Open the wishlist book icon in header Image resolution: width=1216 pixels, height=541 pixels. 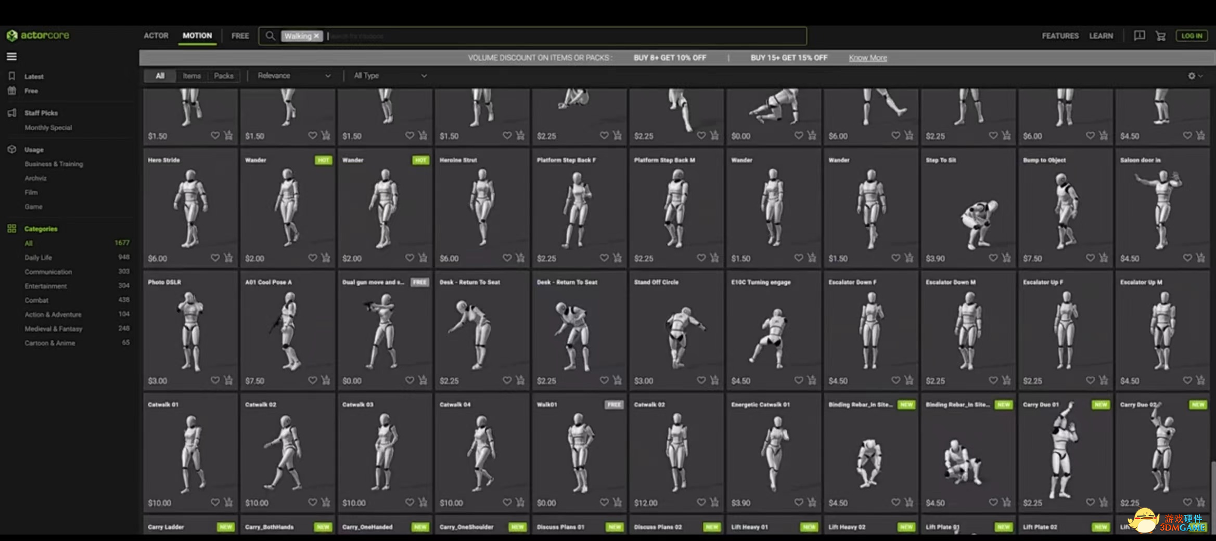click(1139, 35)
